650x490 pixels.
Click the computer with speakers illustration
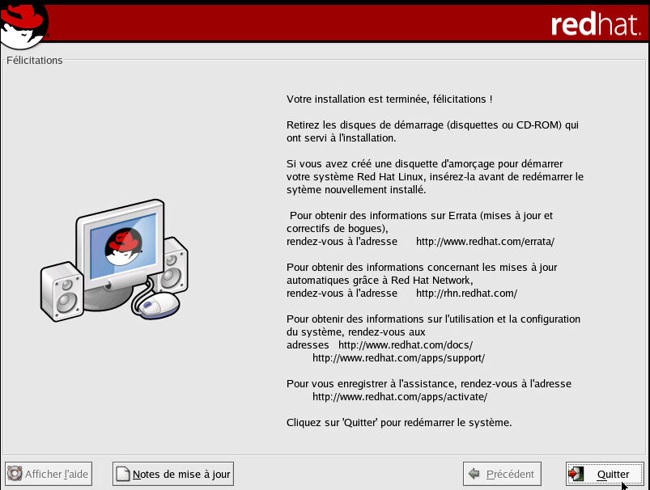(x=114, y=260)
